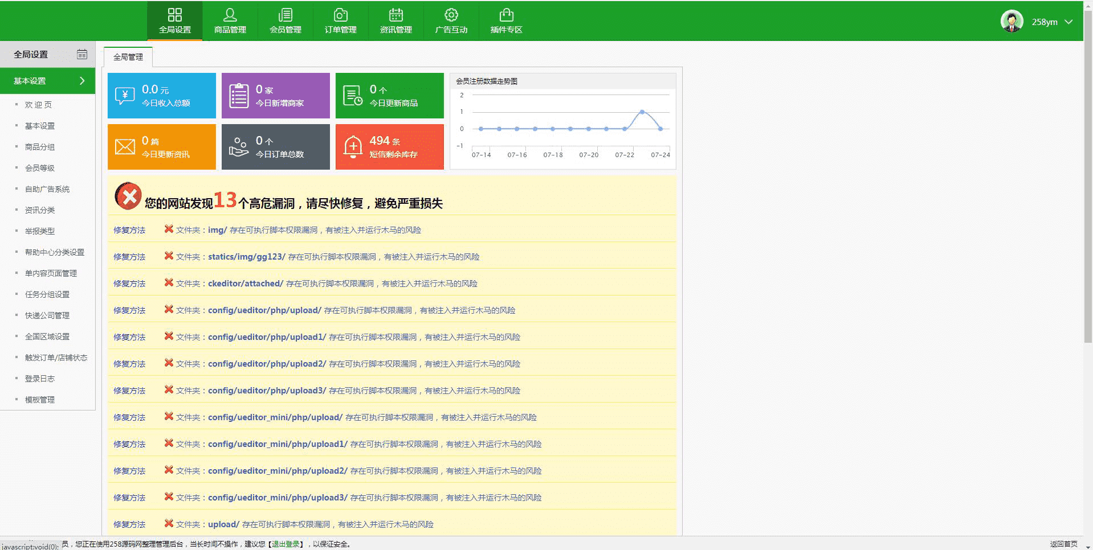
Task: Click the 短信剩余库存 red tile
Action: click(x=389, y=147)
